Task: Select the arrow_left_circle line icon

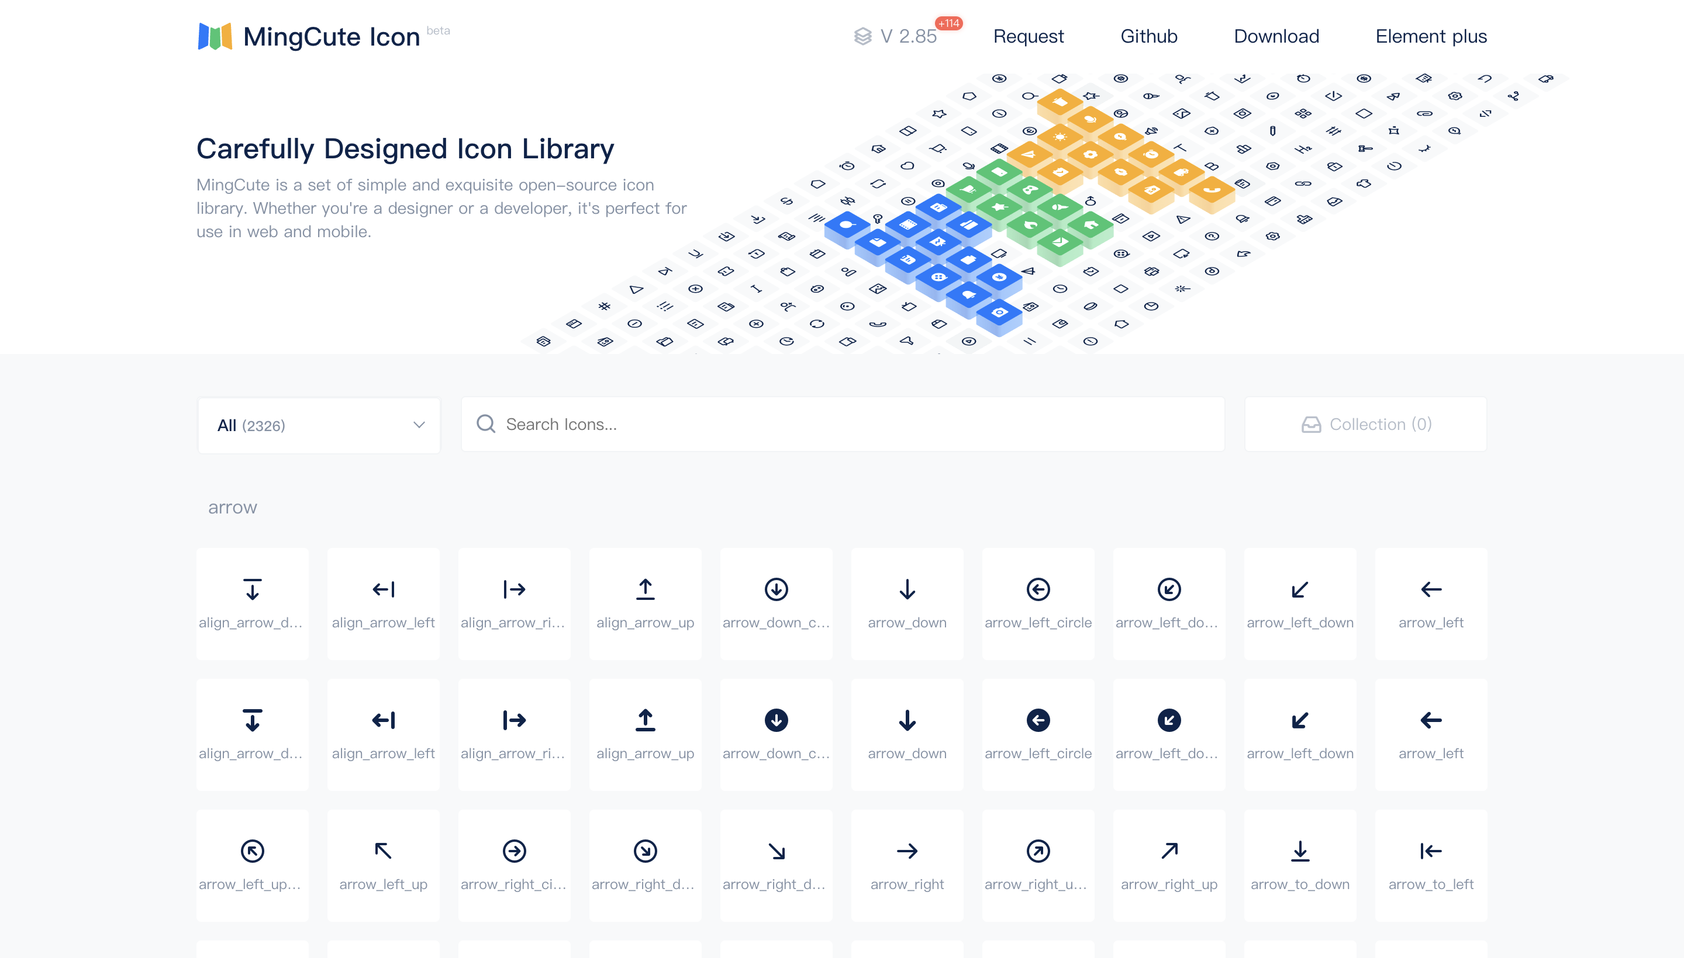Action: [1038, 603]
